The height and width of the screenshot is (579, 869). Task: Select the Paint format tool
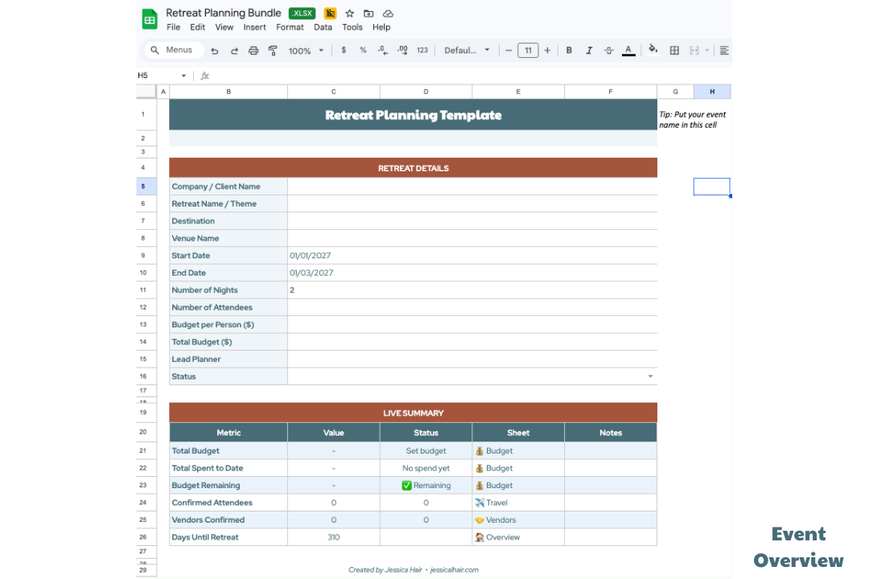coord(274,50)
